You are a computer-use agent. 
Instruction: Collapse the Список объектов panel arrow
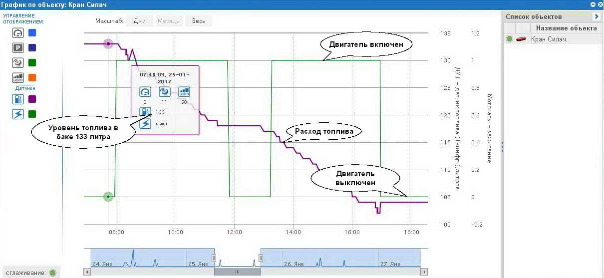click(596, 16)
